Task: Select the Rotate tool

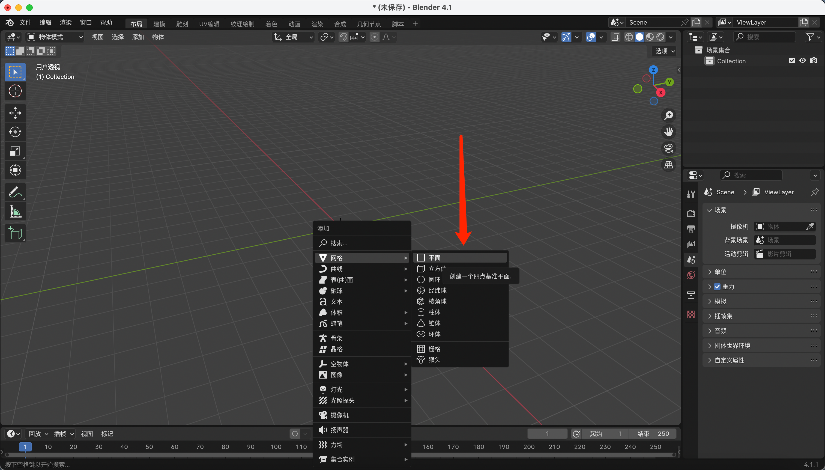Action: click(x=15, y=132)
